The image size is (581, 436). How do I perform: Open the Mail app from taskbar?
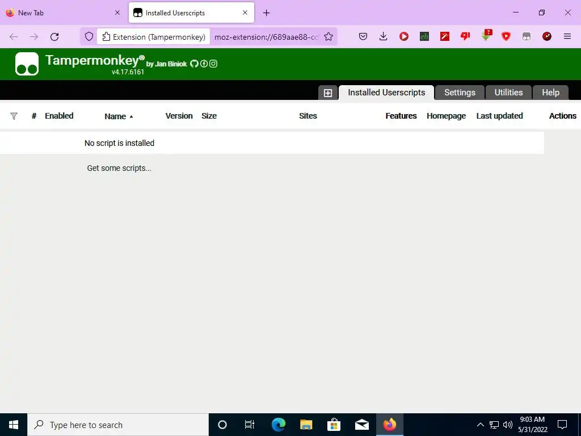click(x=361, y=425)
